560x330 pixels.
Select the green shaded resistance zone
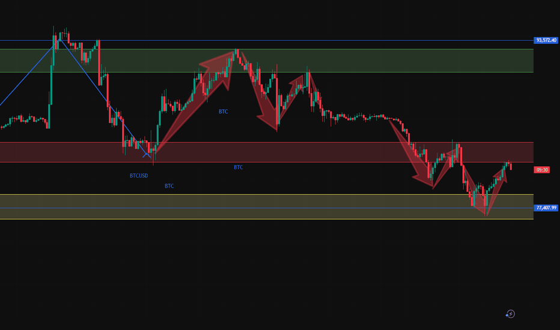pos(267,61)
